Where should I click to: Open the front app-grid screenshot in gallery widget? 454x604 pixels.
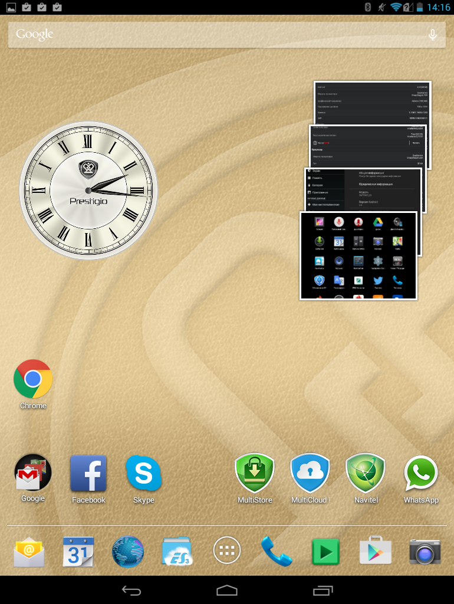coord(358,256)
